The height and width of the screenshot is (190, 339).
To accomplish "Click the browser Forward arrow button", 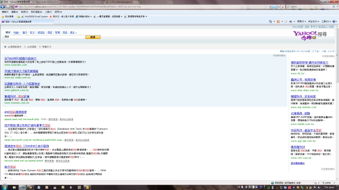I will pyautogui.click(x=8, y=7).
